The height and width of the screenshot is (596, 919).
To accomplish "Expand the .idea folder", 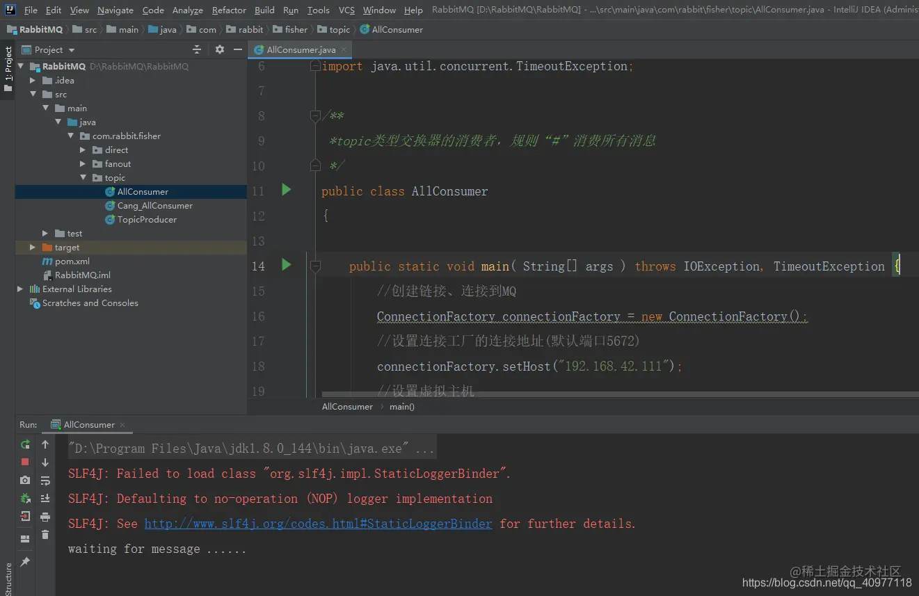I will click(x=33, y=80).
